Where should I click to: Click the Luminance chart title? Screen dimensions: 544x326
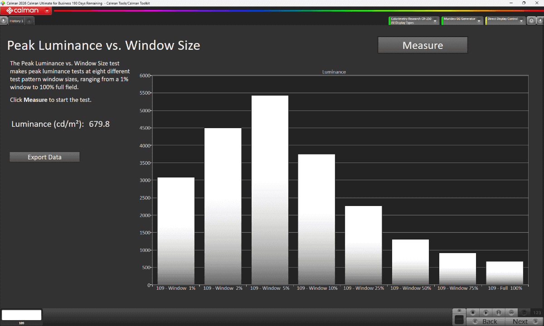tap(334, 72)
